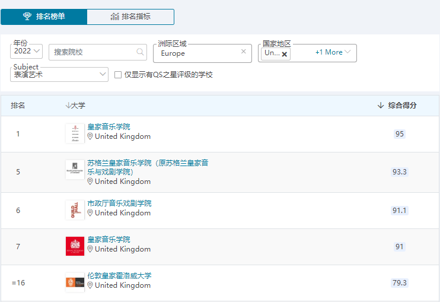Click the red Royal Academy of Music logo
Screen dimensions: 440x302
click(x=75, y=246)
